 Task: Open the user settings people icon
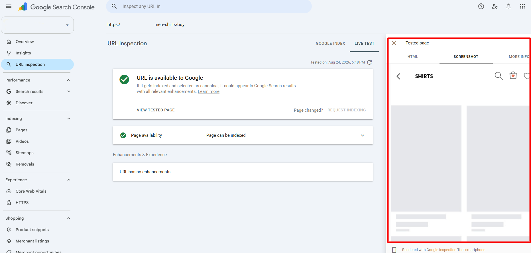click(x=495, y=6)
